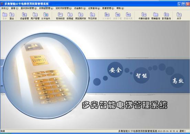Click the greyed-out 登录 login toolbar icon
Screen dimensions: 190x134
tap(5, 16)
